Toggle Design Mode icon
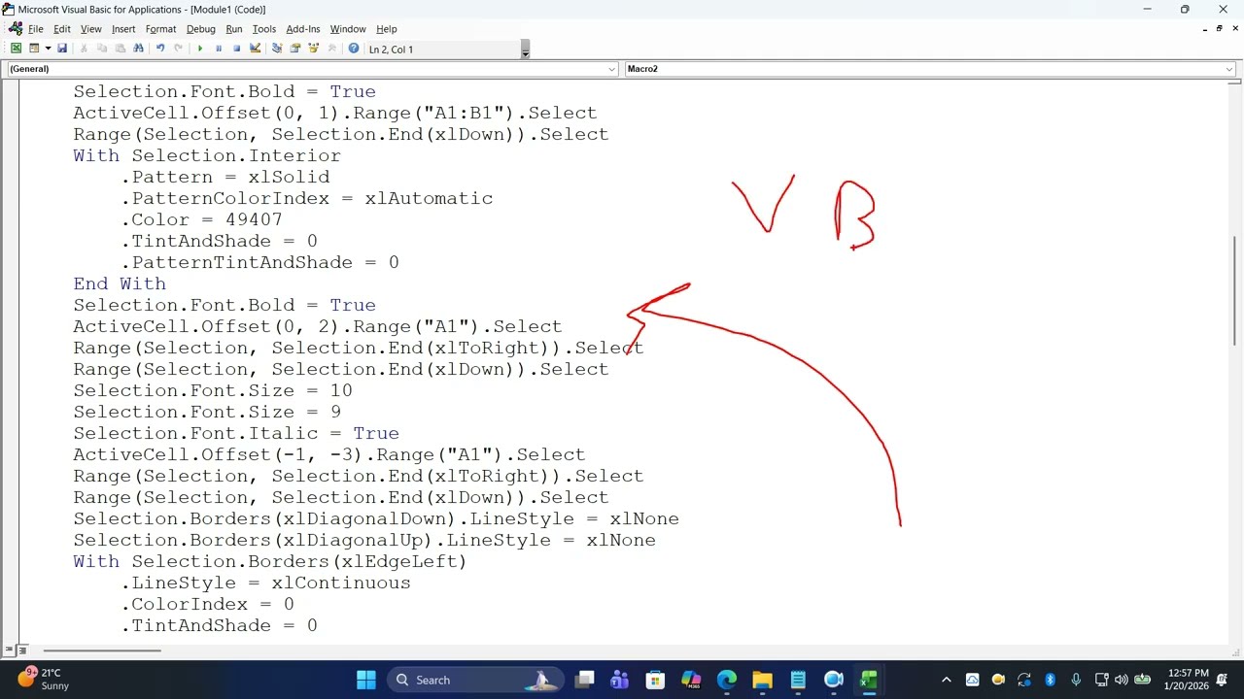Image resolution: width=1244 pixels, height=699 pixels. point(255,49)
